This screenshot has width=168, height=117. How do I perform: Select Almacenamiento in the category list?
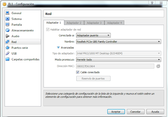23,30
